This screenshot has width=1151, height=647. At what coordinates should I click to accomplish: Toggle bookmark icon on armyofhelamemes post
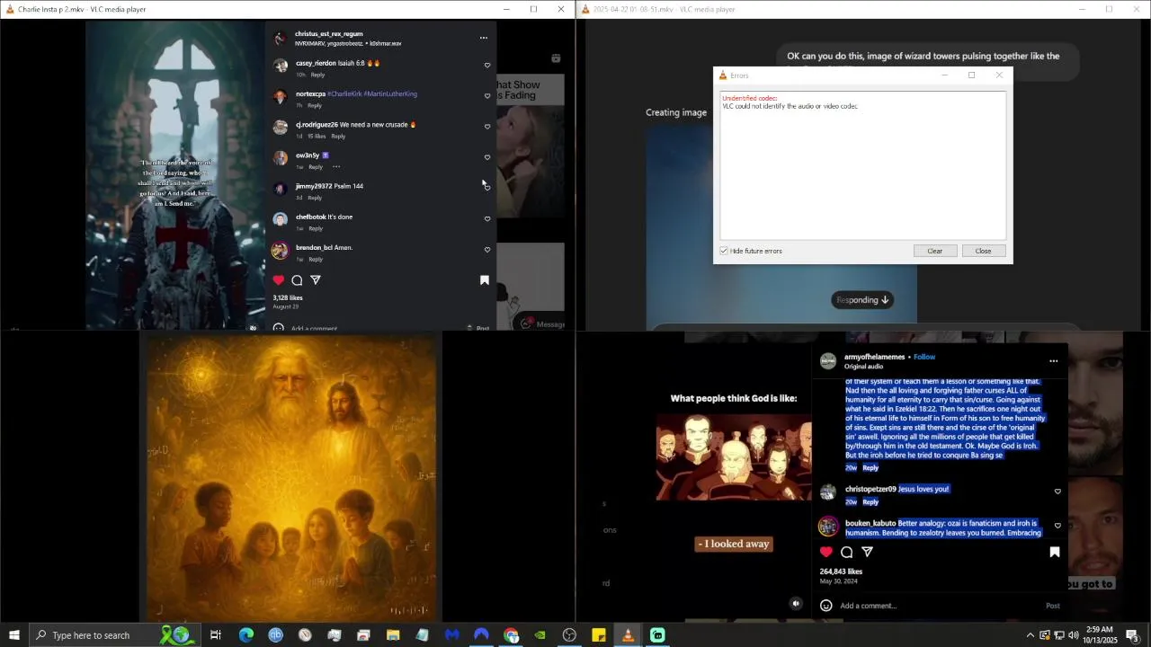[x=1055, y=552]
